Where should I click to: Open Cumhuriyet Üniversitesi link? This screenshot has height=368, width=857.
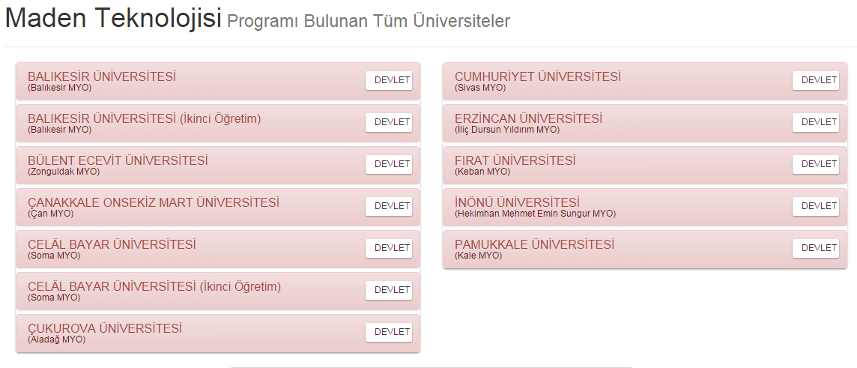537,77
